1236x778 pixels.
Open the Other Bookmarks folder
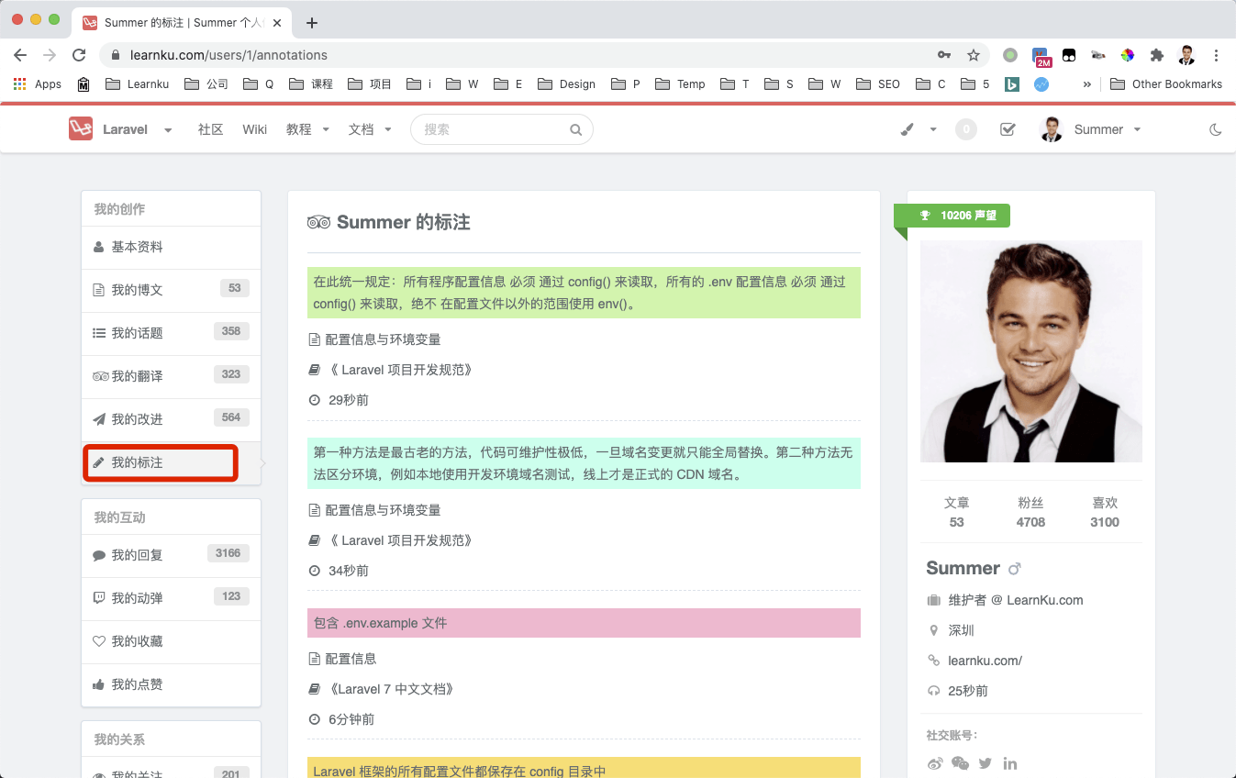coord(1166,83)
